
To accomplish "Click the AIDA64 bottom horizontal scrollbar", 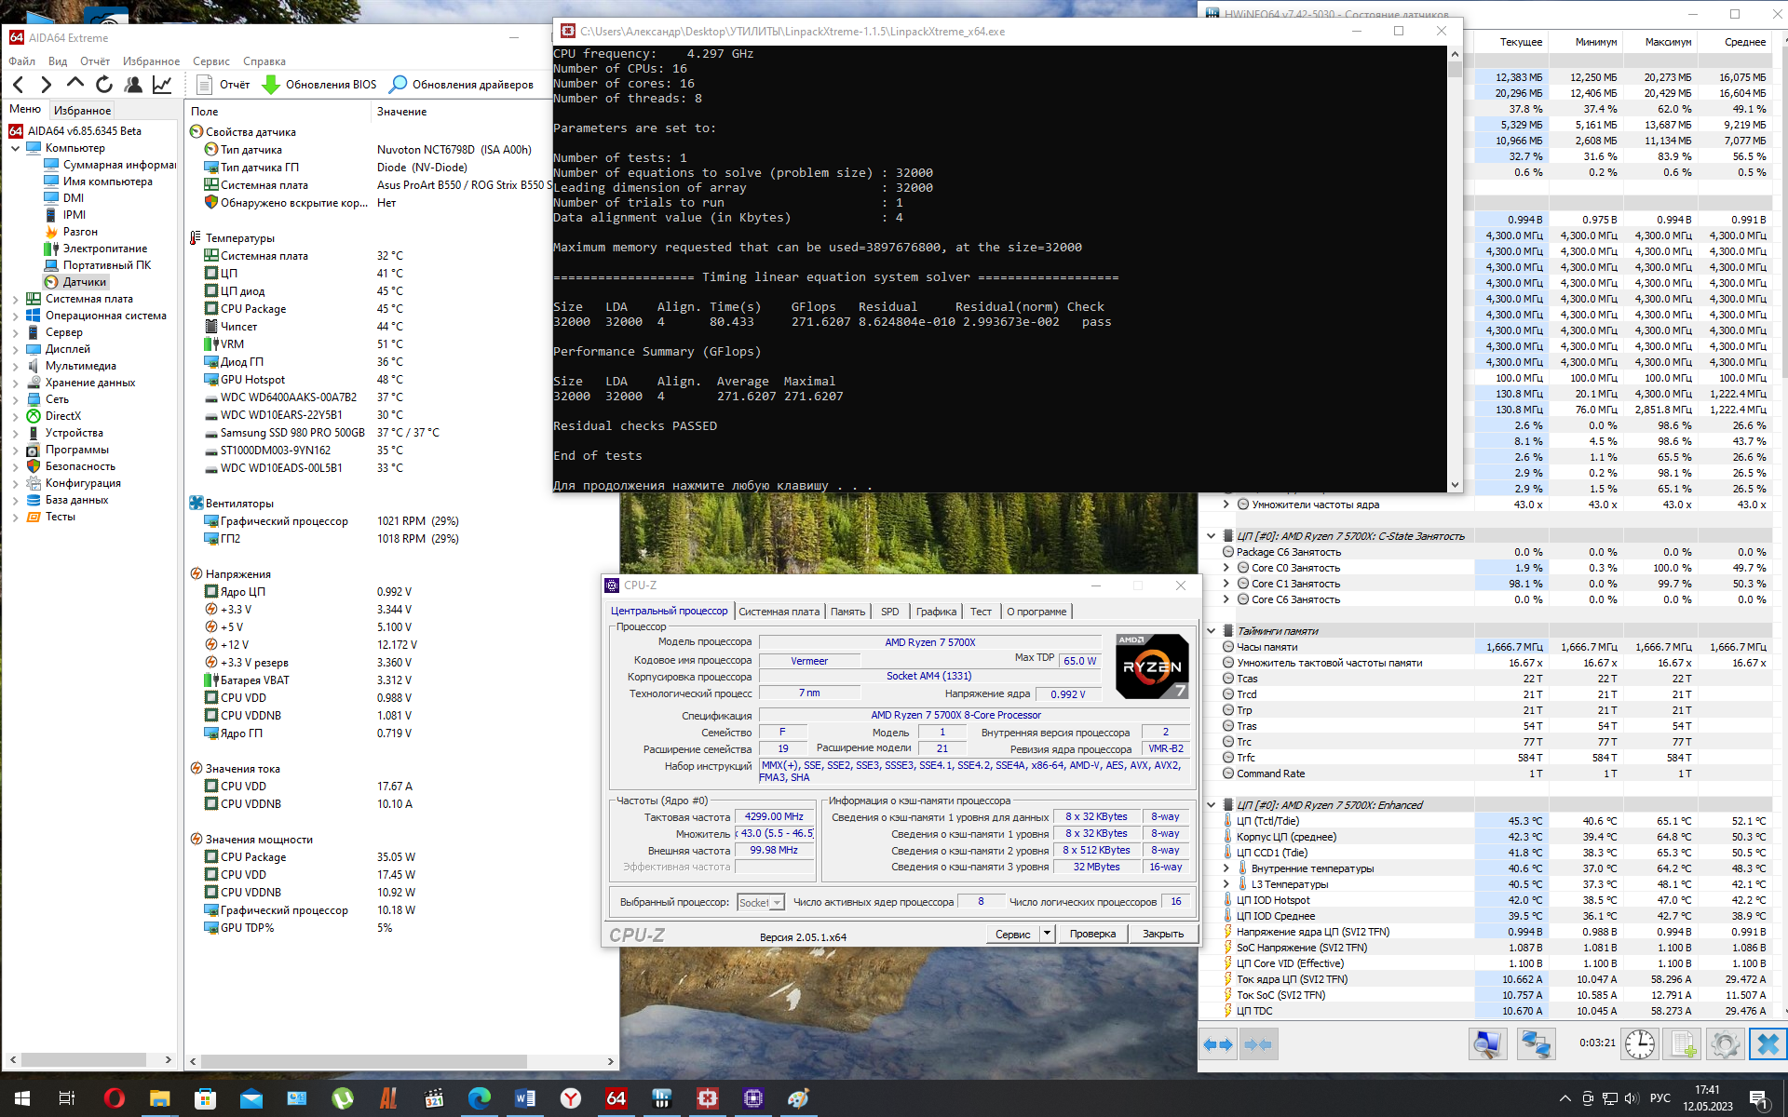I will [x=363, y=1061].
